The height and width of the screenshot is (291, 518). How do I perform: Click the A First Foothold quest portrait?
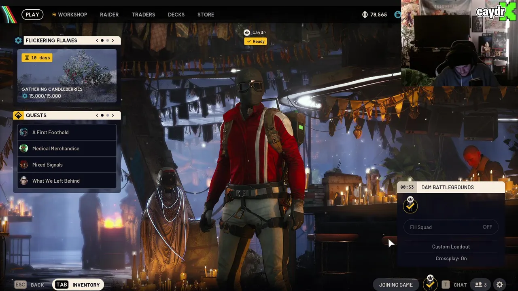[24, 132]
